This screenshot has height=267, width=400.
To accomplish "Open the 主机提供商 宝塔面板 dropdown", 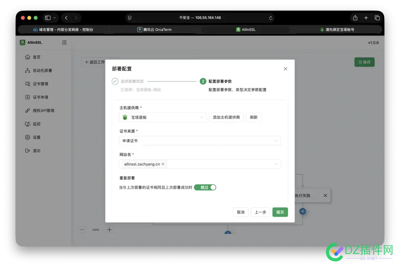I will [x=163, y=117].
